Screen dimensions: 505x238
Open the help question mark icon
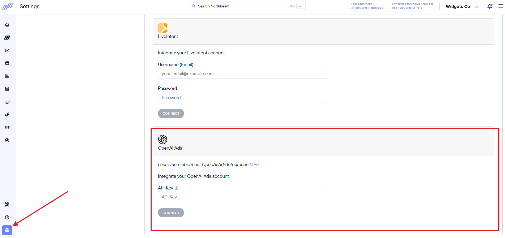7,217
